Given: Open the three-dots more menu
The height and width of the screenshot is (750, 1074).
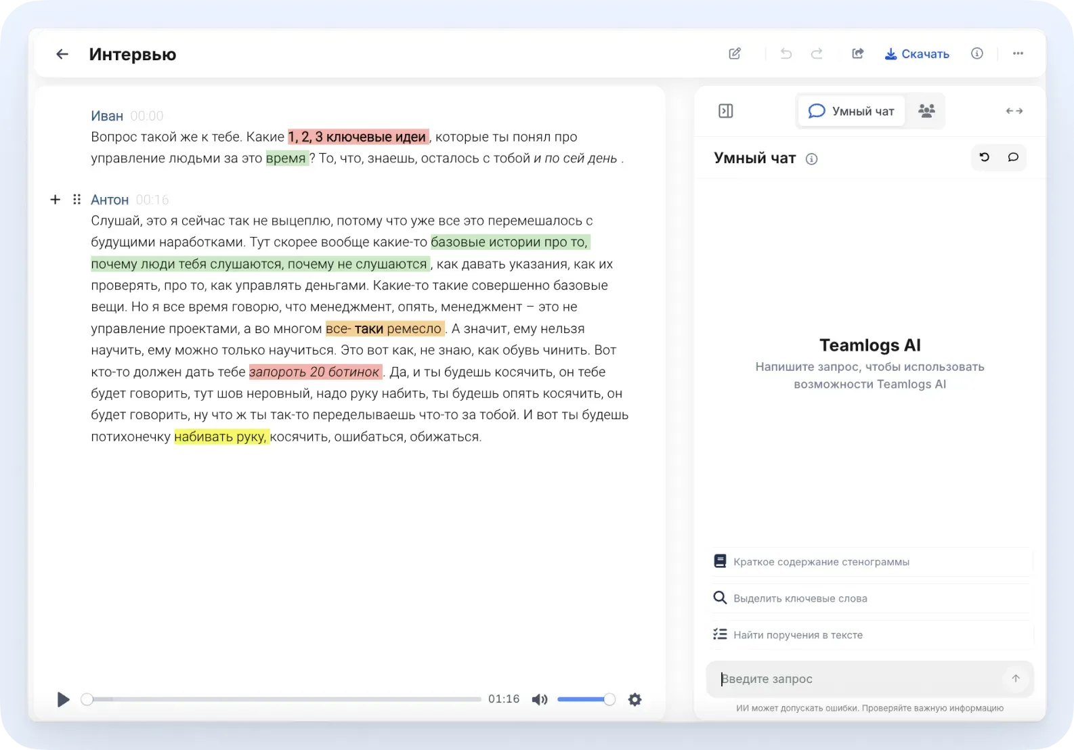Looking at the screenshot, I should click(1018, 53).
